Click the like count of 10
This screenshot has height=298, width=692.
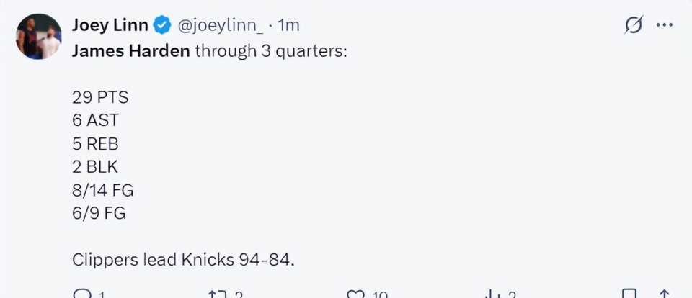pyautogui.click(x=378, y=294)
